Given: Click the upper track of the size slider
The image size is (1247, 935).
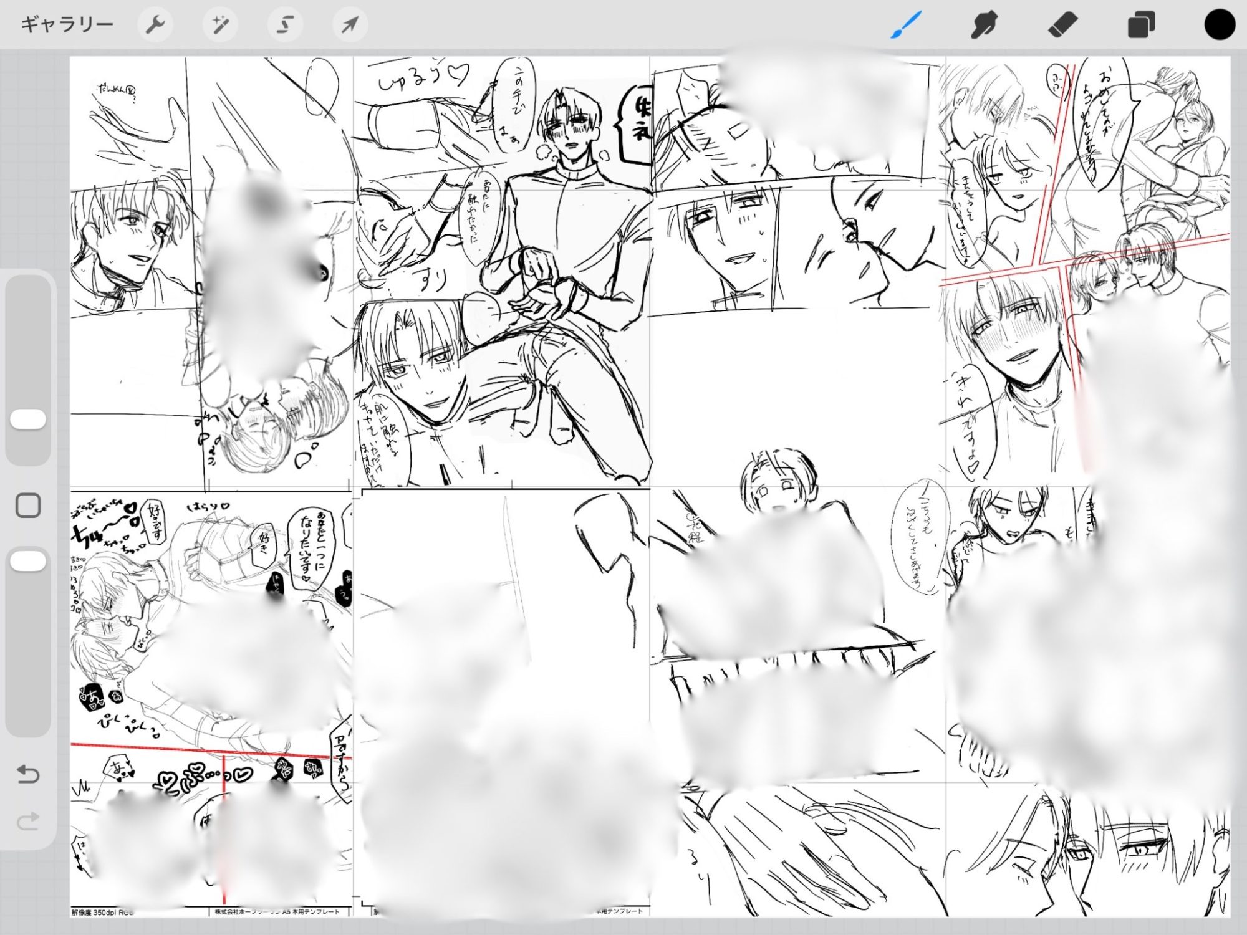Looking at the screenshot, I should [29, 337].
